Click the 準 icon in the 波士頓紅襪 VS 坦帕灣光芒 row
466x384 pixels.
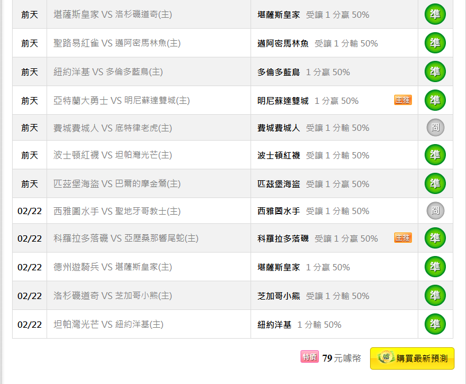point(435,155)
